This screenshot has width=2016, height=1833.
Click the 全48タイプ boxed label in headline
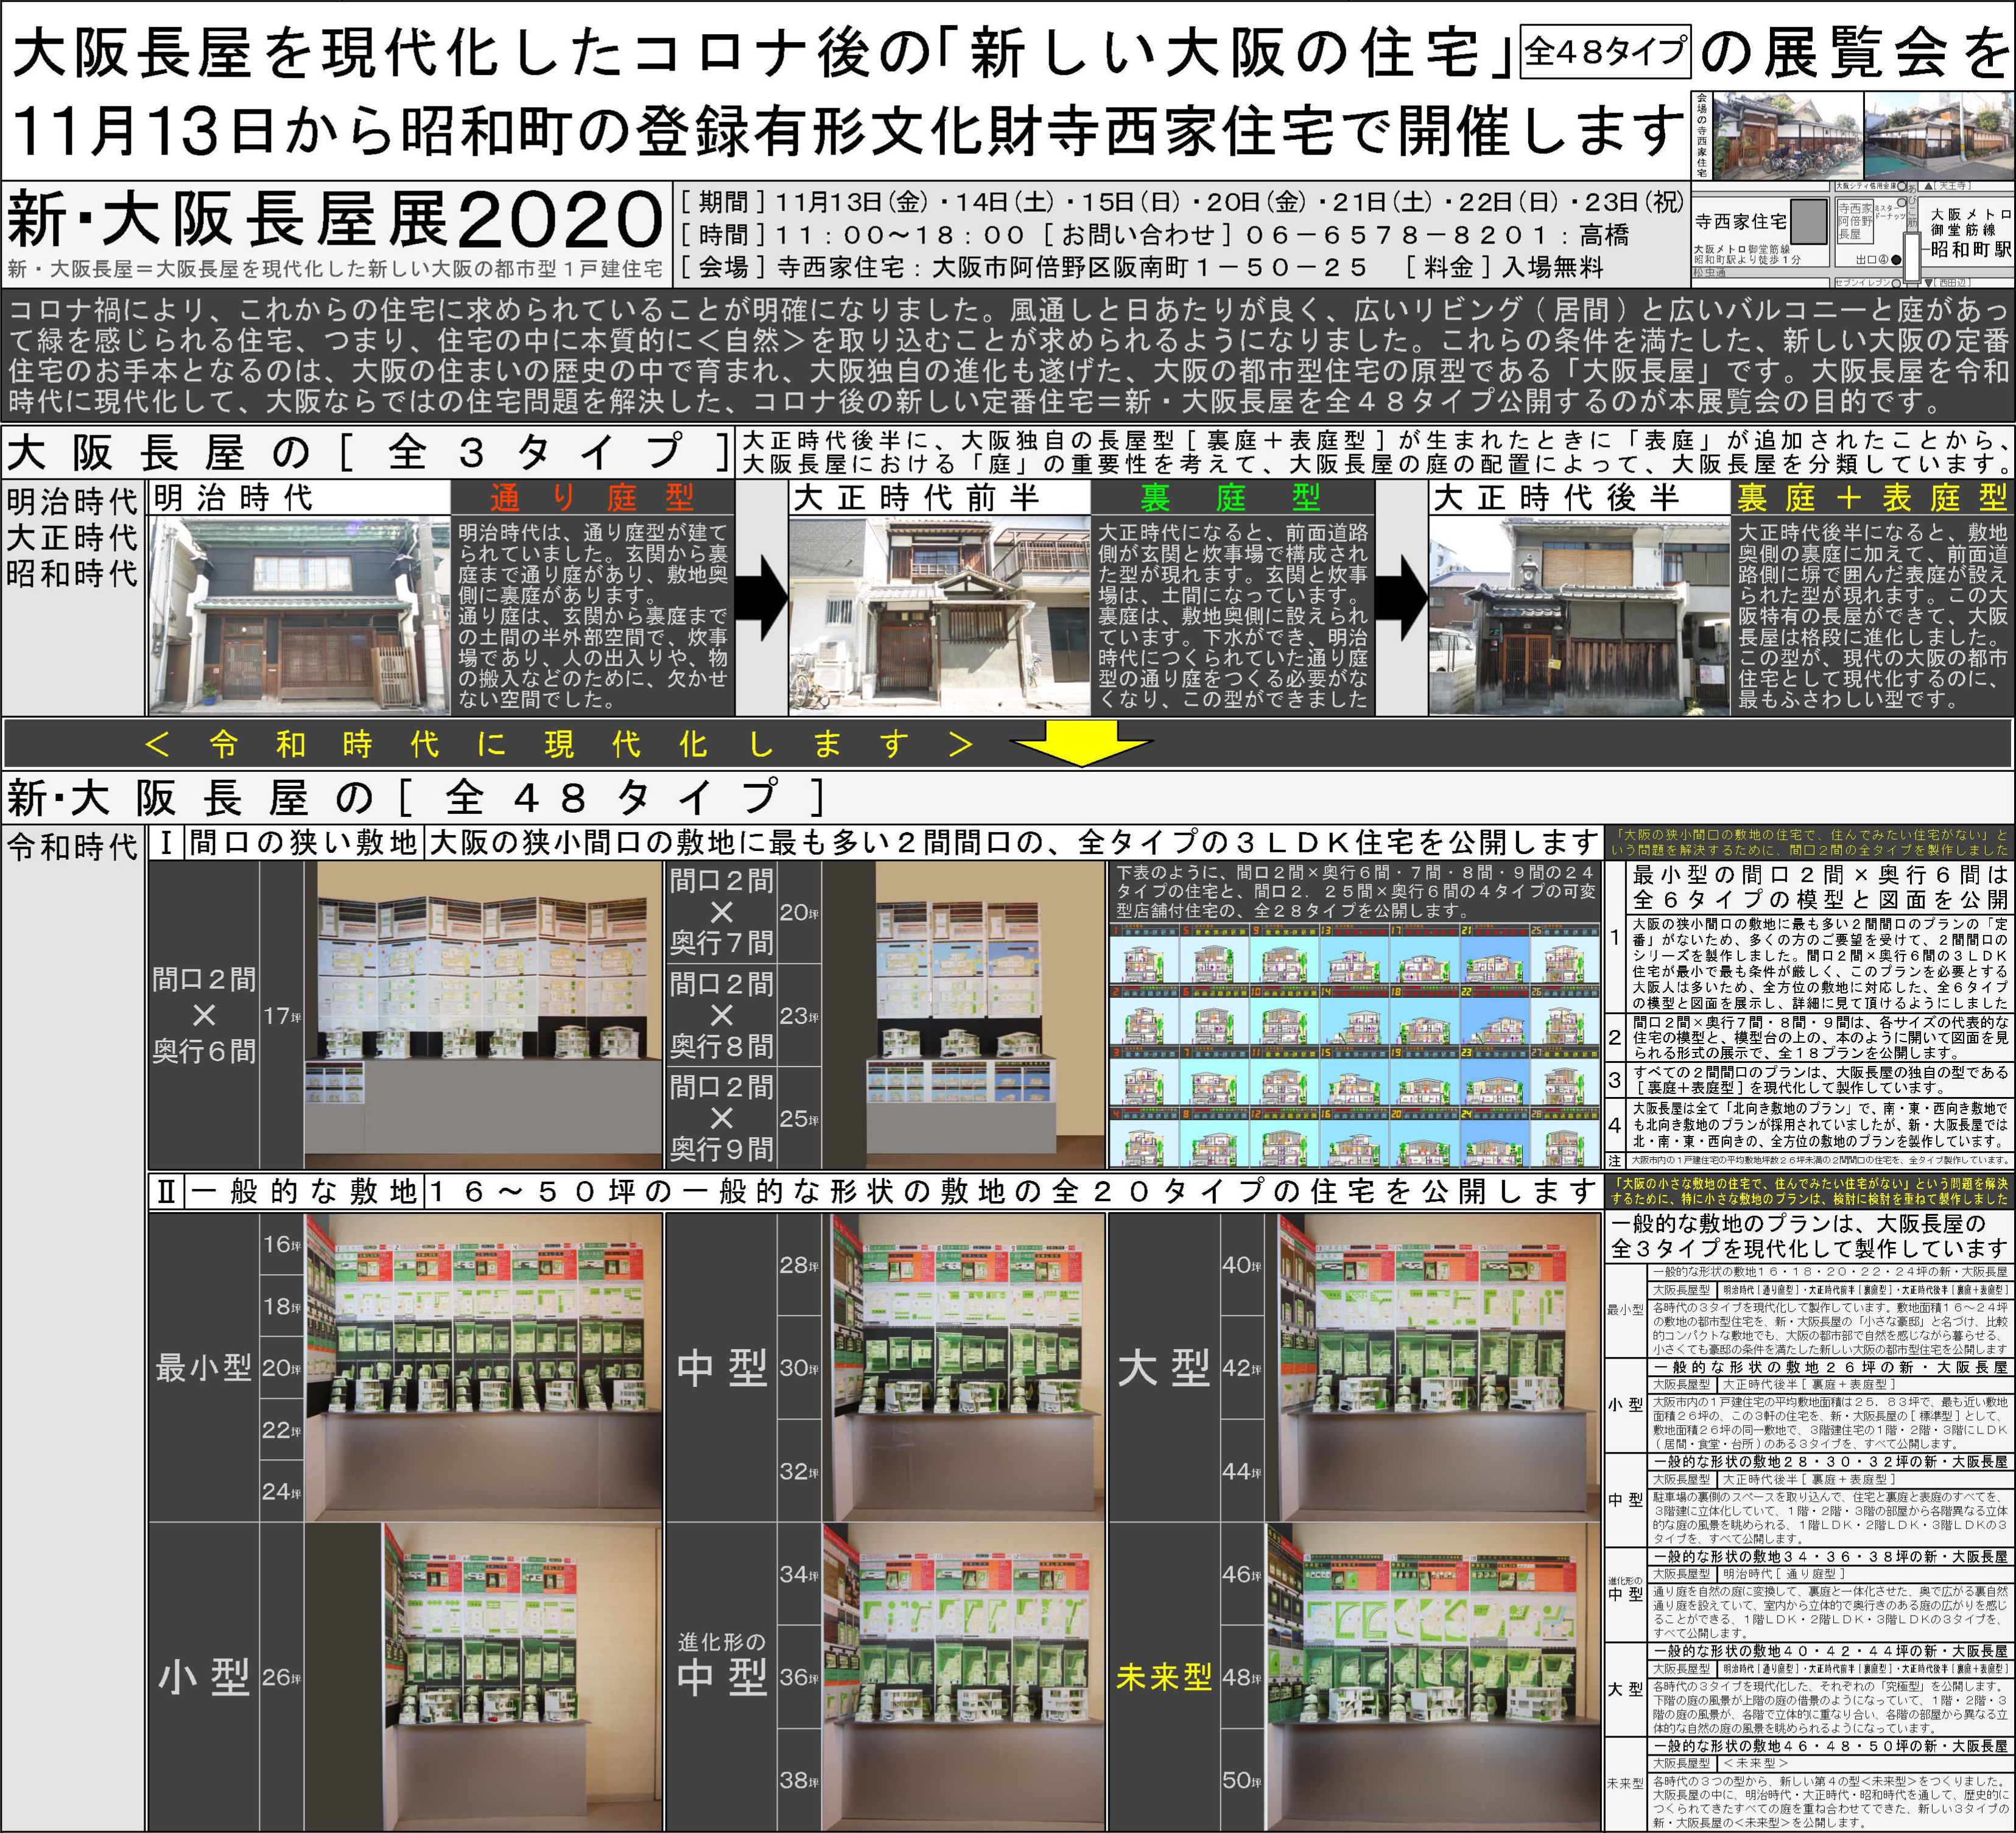(1606, 51)
